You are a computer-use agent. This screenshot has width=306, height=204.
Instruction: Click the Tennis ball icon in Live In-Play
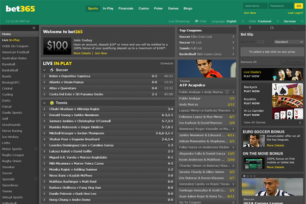click(52, 103)
